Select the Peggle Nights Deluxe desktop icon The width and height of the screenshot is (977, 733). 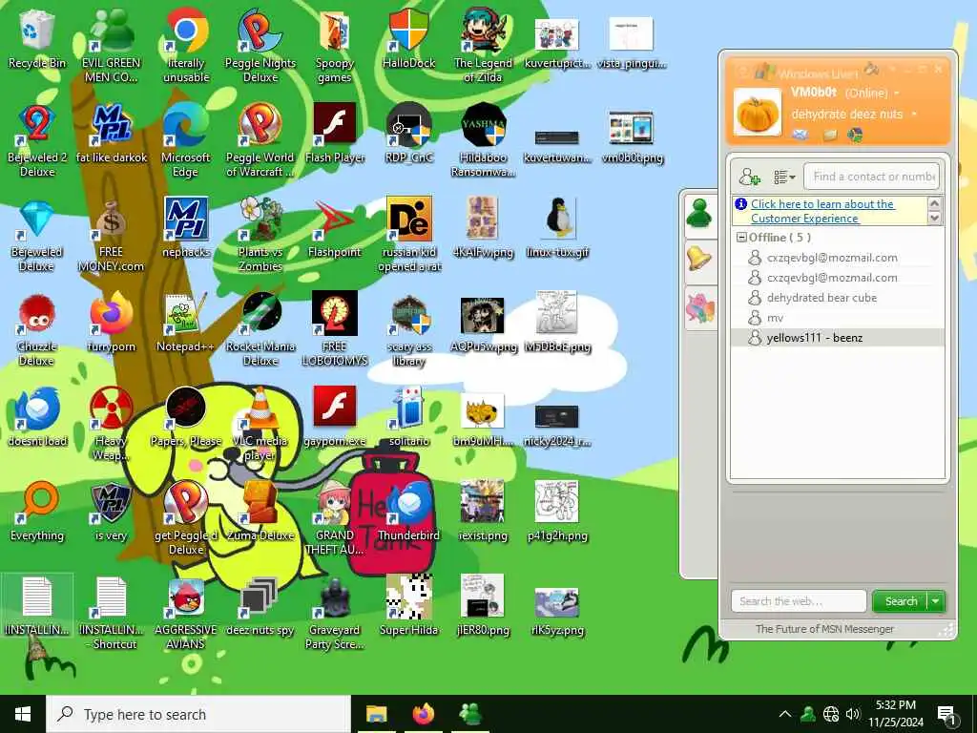click(x=260, y=47)
